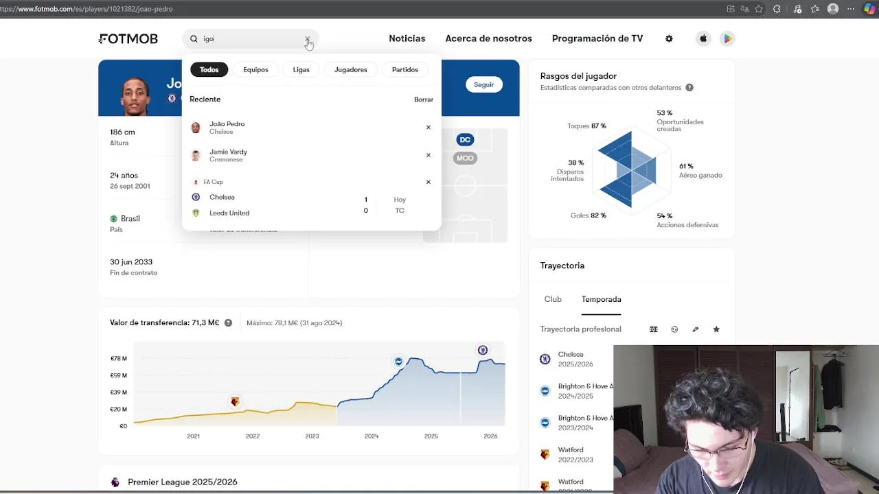This screenshot has height=494, width=879.
Task: Click the Brasil country flag icon
Action: coord(114,219)
